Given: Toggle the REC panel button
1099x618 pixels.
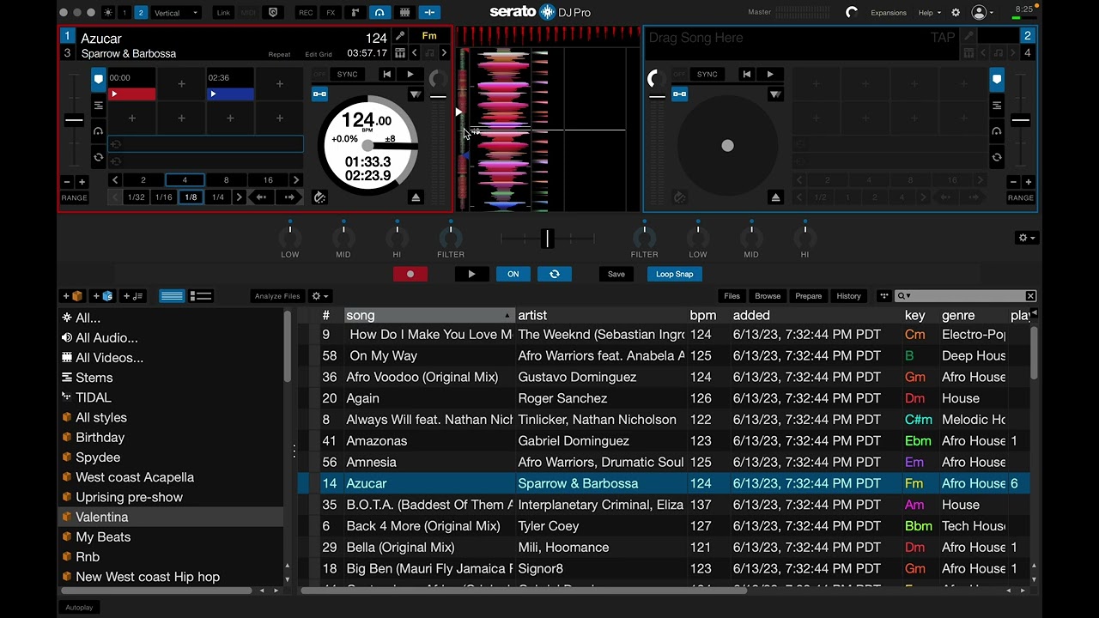Looking at the screenshot, I should (305, 13).
